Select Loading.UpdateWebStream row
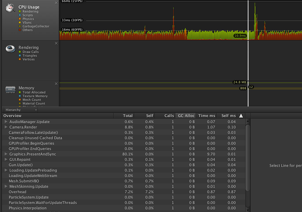 (124, 175)
